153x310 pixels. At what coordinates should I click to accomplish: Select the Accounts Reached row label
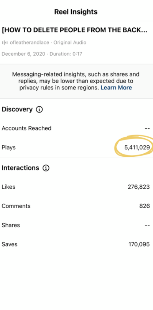tap(26, 128)
